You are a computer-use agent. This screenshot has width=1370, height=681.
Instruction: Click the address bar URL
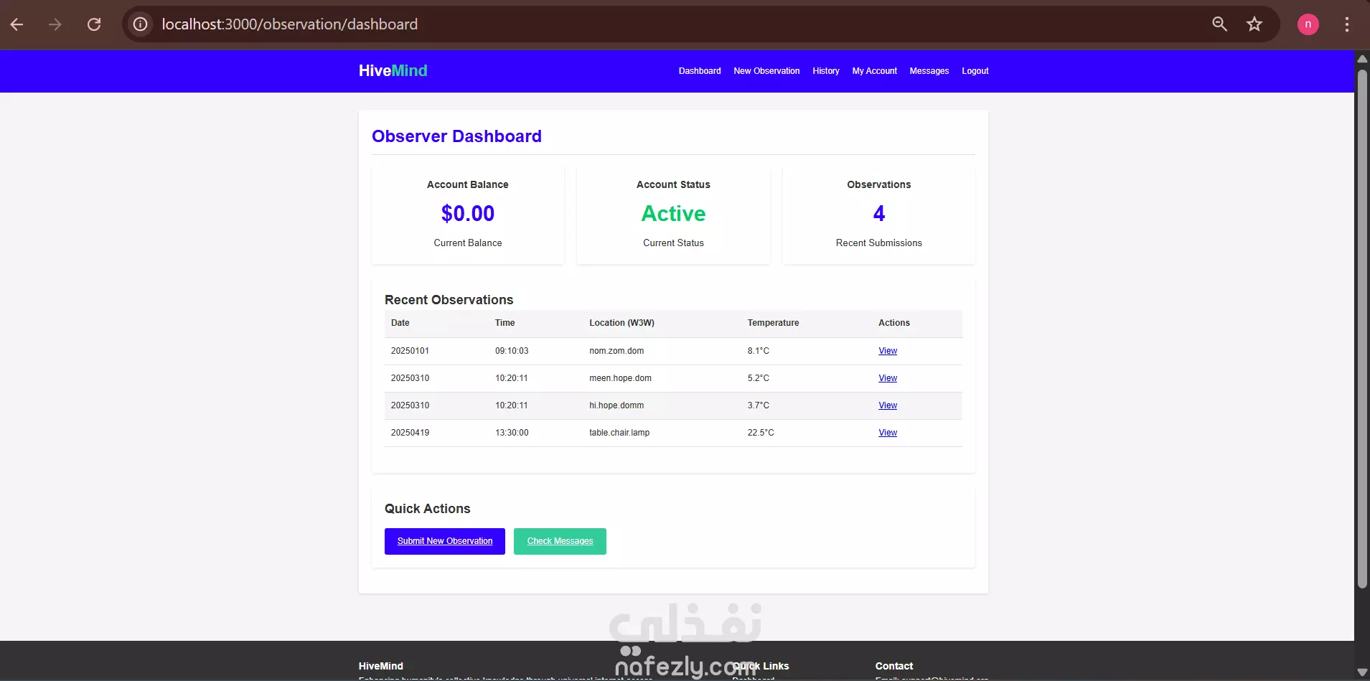coord(290,24)
